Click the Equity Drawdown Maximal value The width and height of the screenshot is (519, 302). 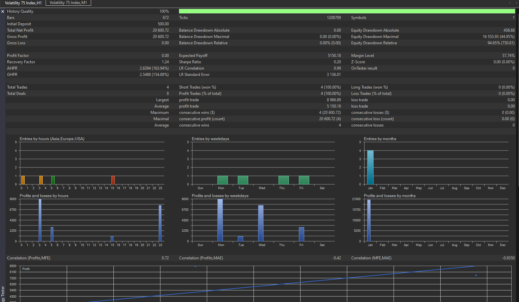[x=498, y=37]
